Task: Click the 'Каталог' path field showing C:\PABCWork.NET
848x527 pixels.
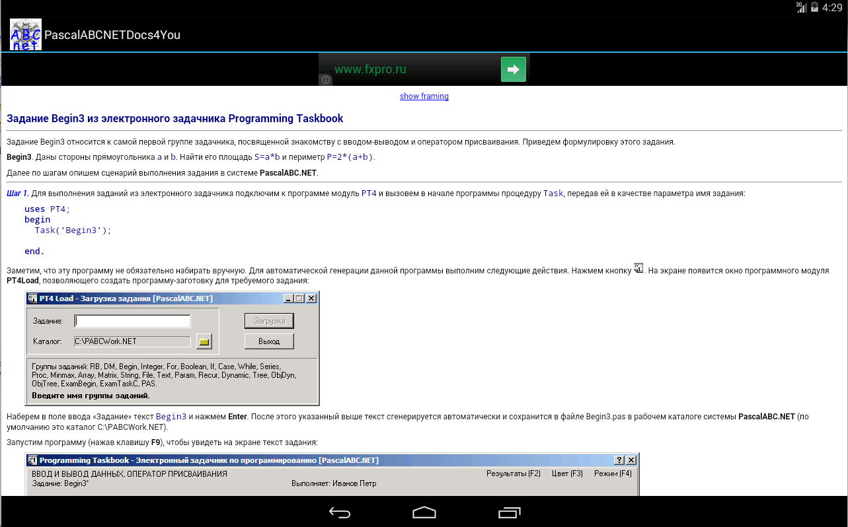Action: click(x=132, y=341)
